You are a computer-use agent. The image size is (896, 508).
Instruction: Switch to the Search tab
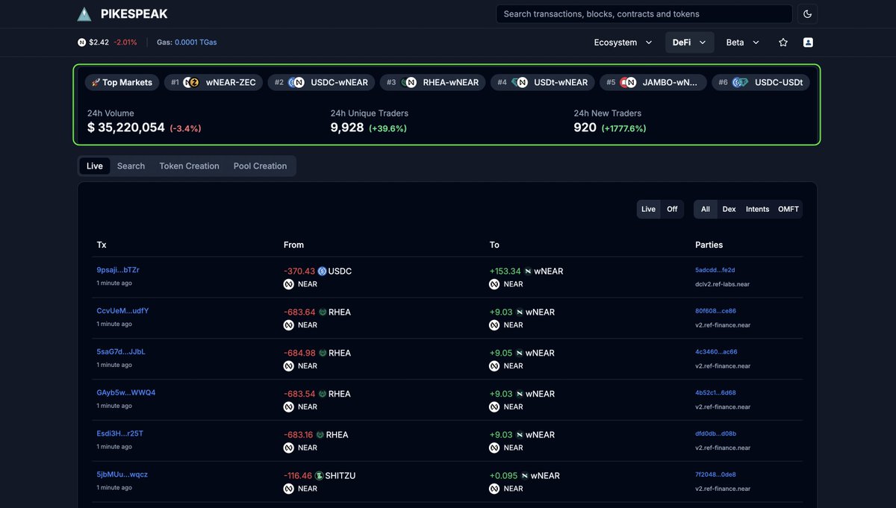pos(131,166)
